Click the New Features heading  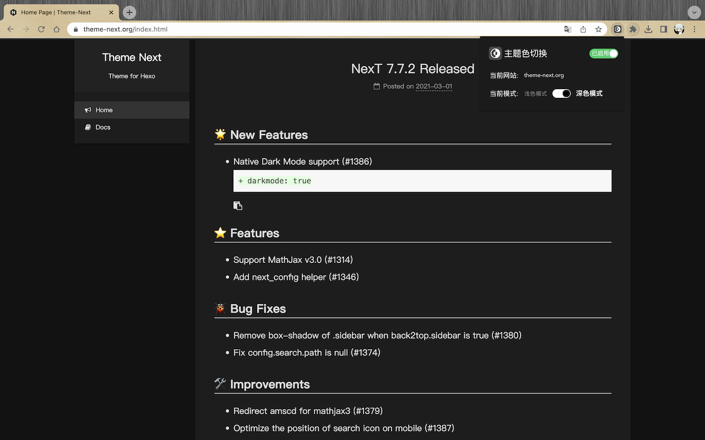point(269,135)
